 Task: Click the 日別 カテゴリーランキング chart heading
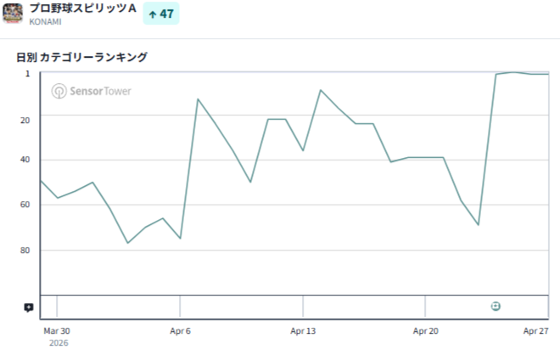pos(81,57)
